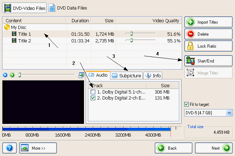Sort by the Content column header

click(34, 20)
